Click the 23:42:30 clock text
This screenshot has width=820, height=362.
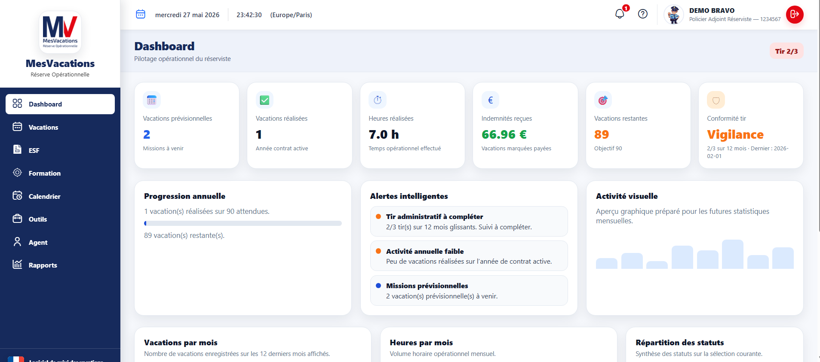point(249,15)
